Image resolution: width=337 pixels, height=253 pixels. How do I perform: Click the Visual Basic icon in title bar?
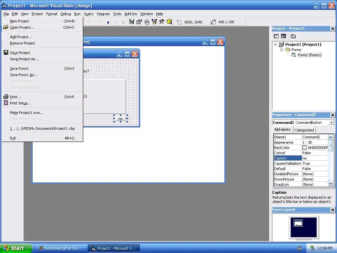tap(4, 5)
